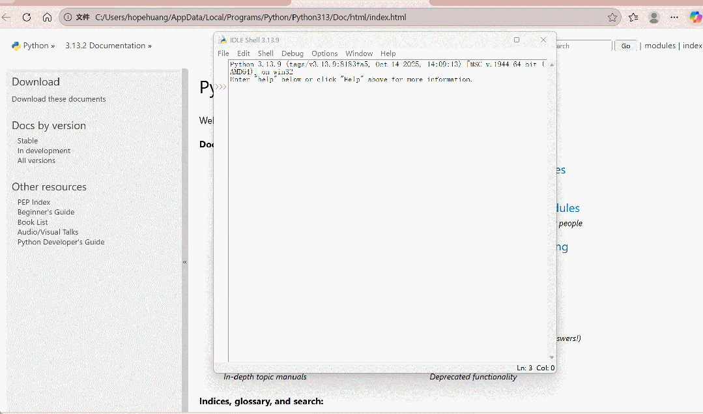Open the Window menu in IDLE

tap(359, 53)
